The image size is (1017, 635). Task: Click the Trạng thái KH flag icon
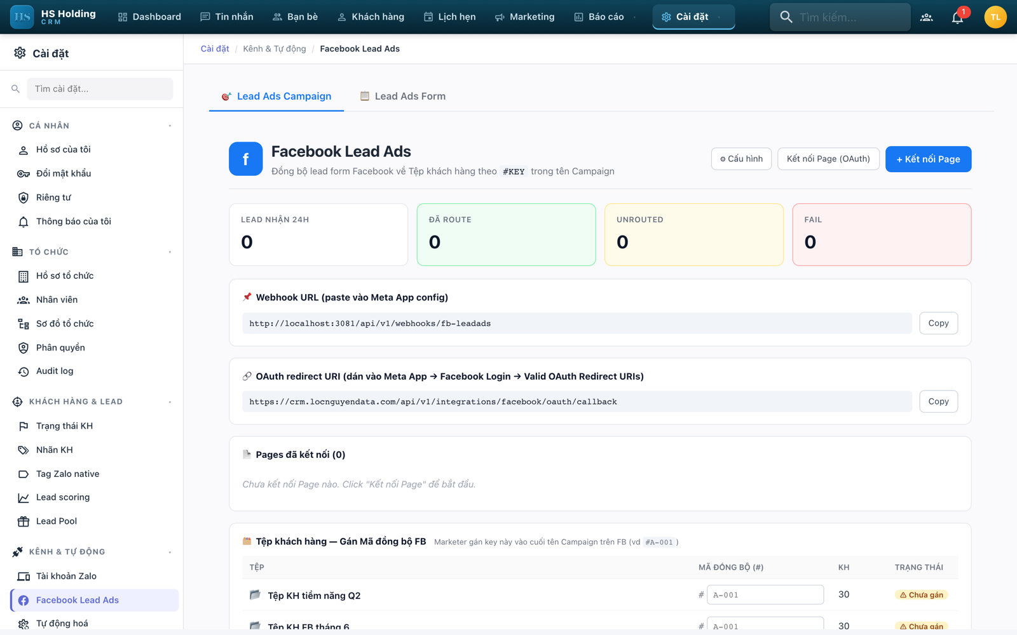tap(24, 426)
